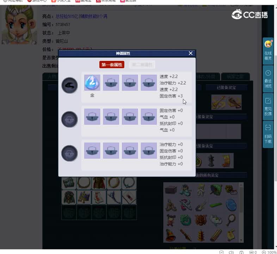This screenshot has height=254, width=277.
Task: Click third locked slot in the bottom row
Action: (130, 151)
